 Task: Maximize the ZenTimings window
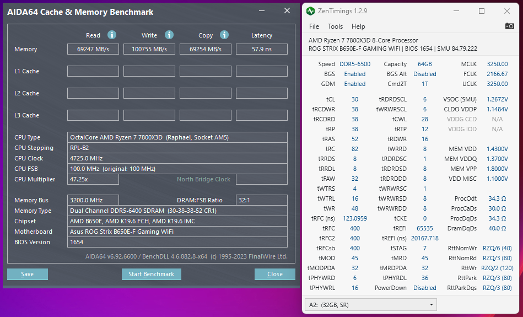pos(482,11)
